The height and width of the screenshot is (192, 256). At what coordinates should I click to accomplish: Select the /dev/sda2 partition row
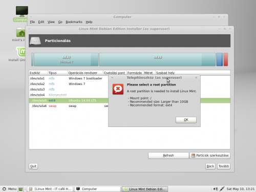[x=69, y=84]
